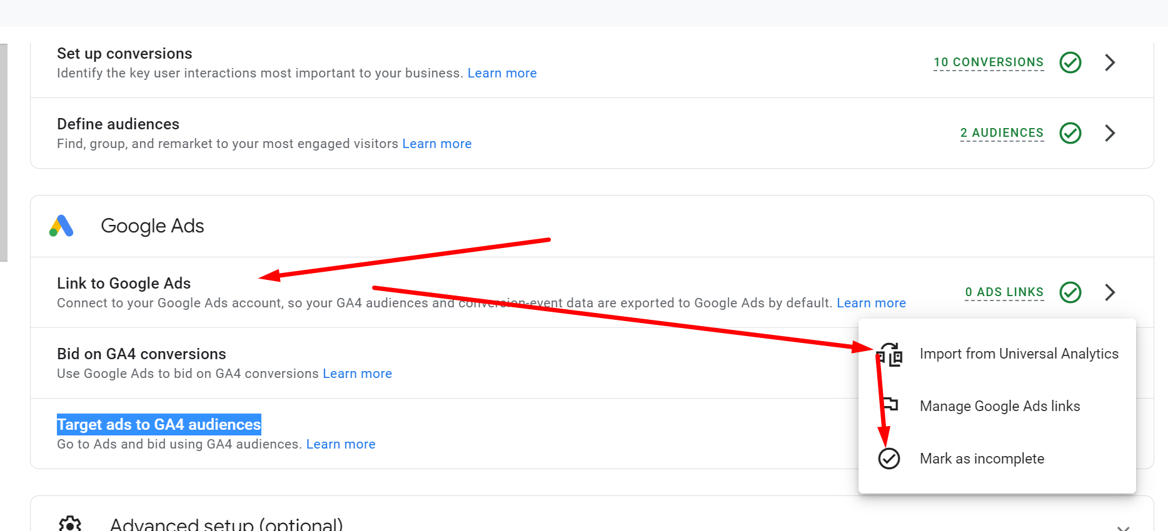Click the Define audiences heading
The image size is (1168, 531).
(x=118, y=124)
